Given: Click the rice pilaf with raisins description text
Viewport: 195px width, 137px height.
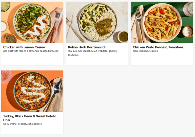Looking at the screenshot, I should (31, 51).
